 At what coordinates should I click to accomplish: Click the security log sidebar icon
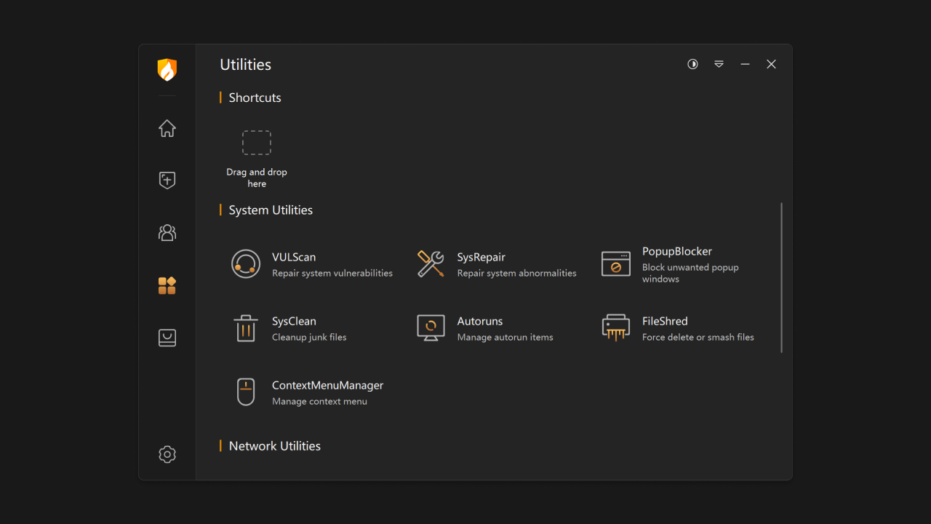point(167,338)
